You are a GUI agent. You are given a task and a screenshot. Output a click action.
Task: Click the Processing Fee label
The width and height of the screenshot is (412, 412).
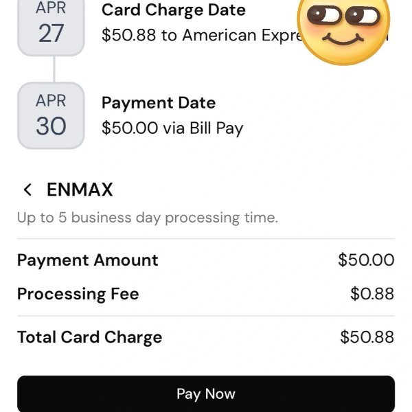[x=78, y=295]
